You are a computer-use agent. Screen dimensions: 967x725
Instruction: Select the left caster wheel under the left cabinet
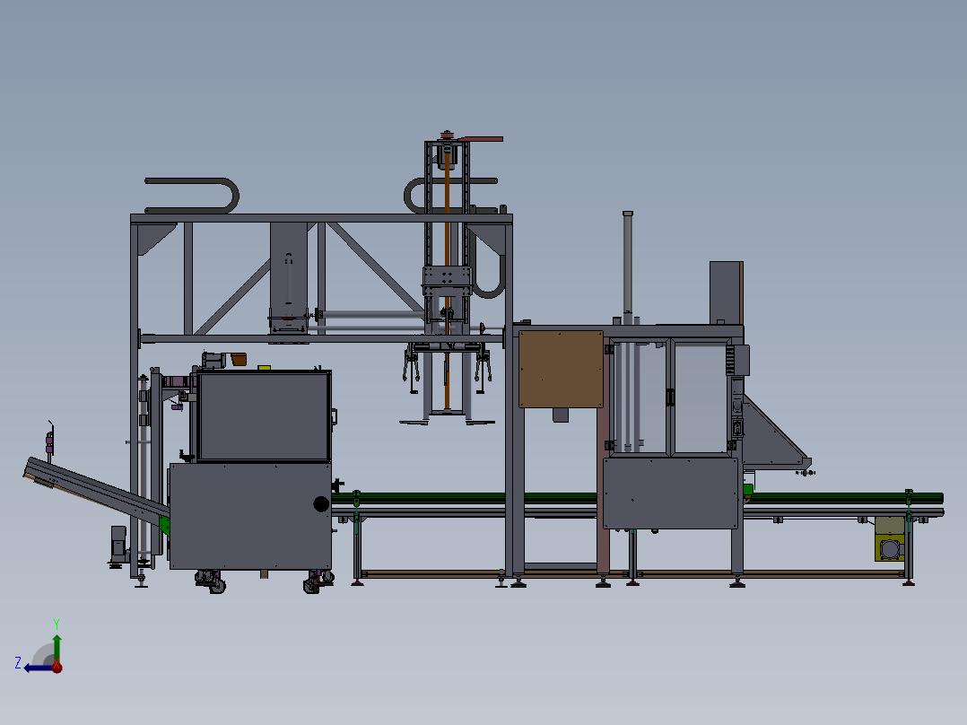[212, 581]
